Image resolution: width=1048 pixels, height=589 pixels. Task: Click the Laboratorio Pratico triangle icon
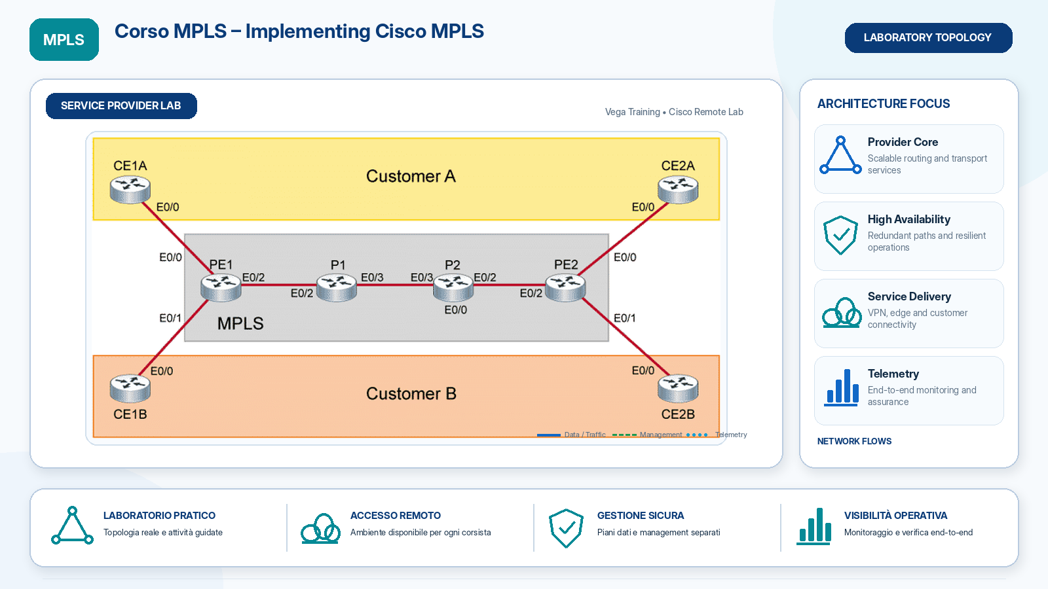coord(72,526)
